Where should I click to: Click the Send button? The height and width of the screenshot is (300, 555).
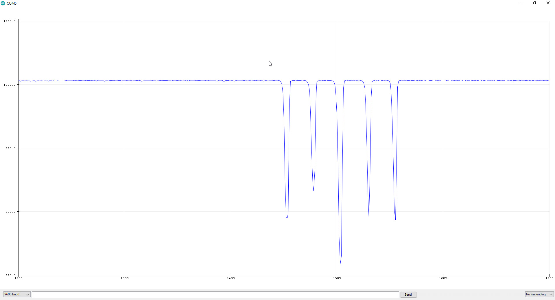[408, 295]
